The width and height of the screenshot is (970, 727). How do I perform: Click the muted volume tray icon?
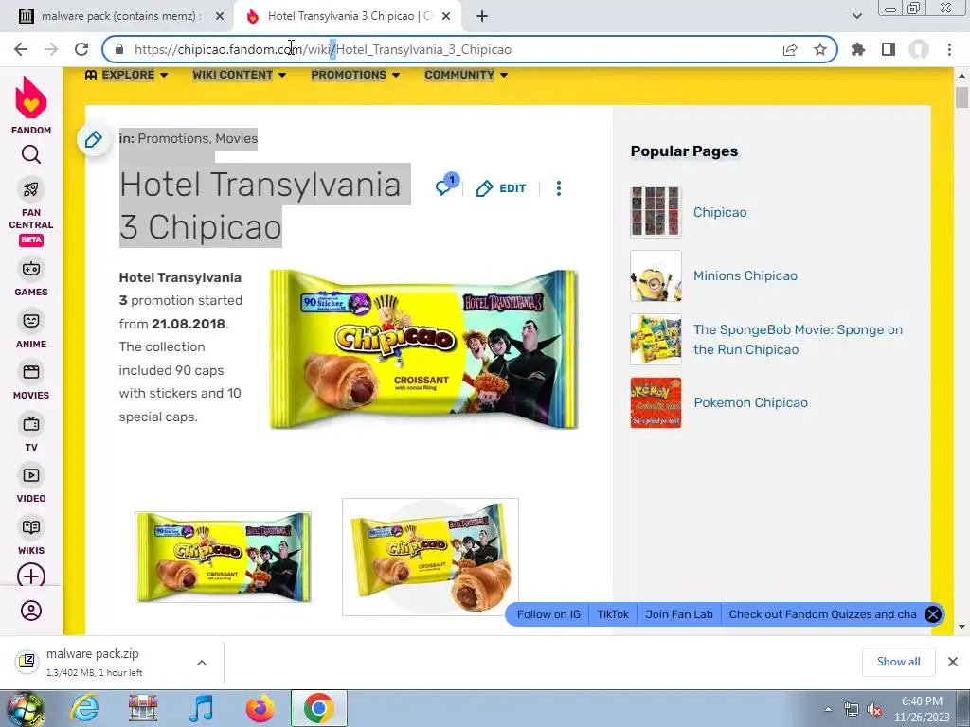click(874, 709)
